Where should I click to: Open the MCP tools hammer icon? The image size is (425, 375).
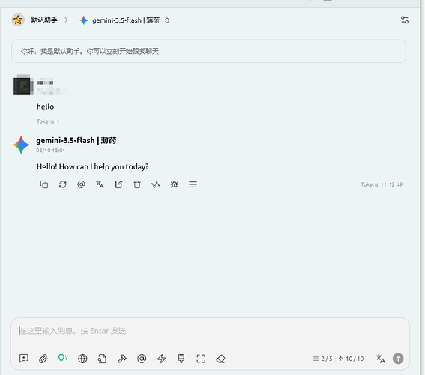pyautogui.click(x=122, y=358)
